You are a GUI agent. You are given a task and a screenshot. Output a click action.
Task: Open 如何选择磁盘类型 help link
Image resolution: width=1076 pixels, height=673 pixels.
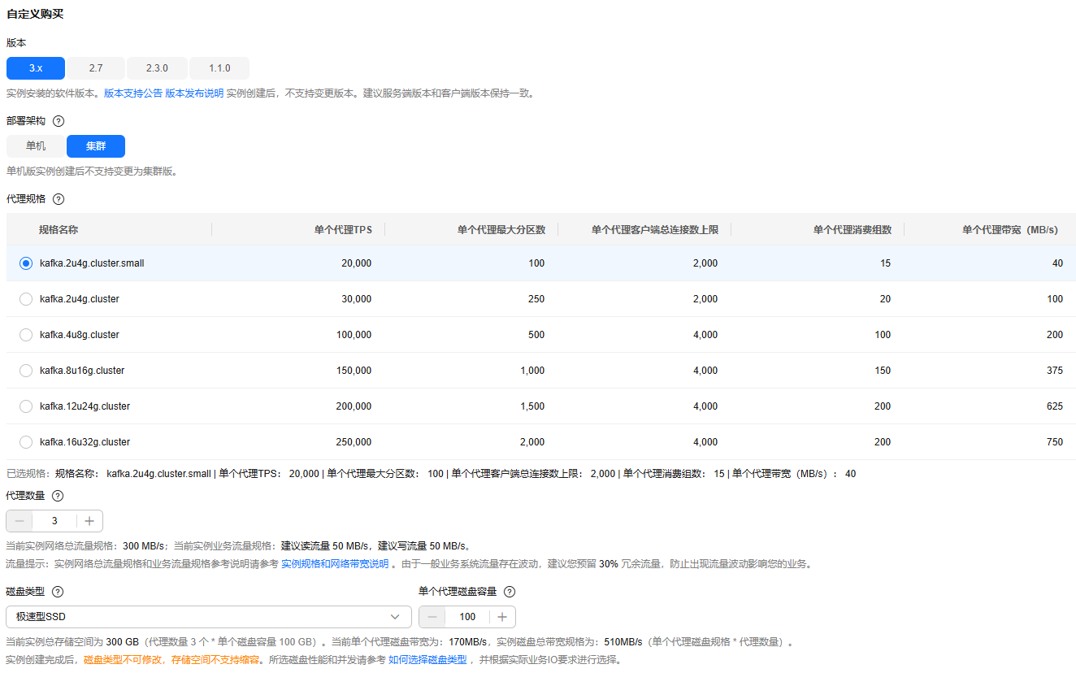pos(427,660)
